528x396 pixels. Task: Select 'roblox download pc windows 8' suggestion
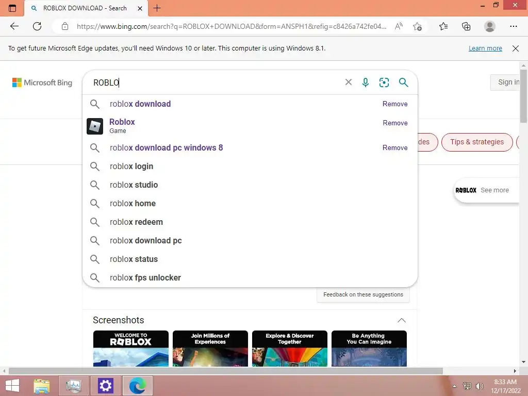pyautogui.click(x=250, y=147)
